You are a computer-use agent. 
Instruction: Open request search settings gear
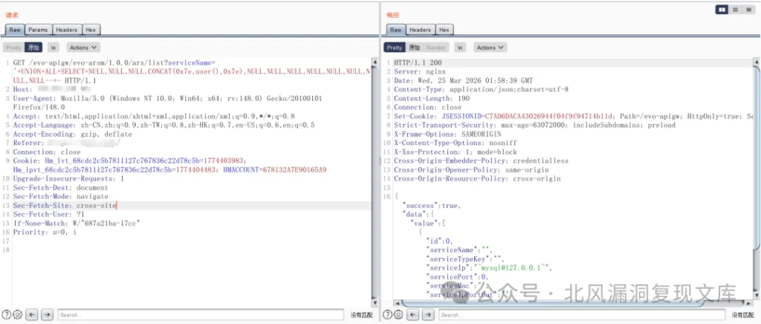[x=18, y=315]
